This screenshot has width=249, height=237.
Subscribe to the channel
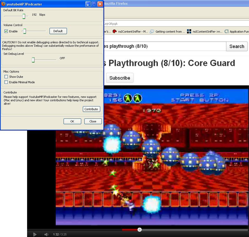[120, 78]
